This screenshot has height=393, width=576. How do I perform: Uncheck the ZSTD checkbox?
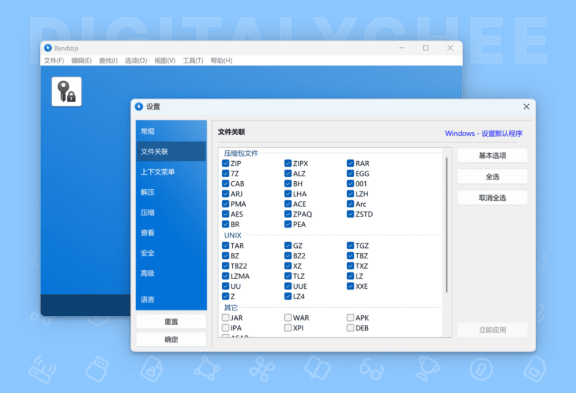click(350, 214)
